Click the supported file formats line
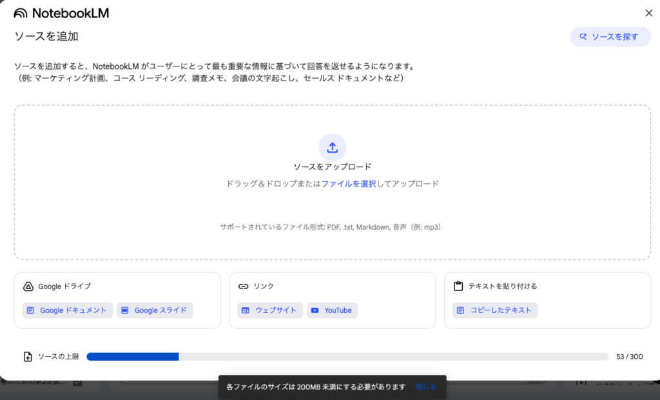This screenshot has width=660, height=400. pyautogui.click(x=331, y=227)
